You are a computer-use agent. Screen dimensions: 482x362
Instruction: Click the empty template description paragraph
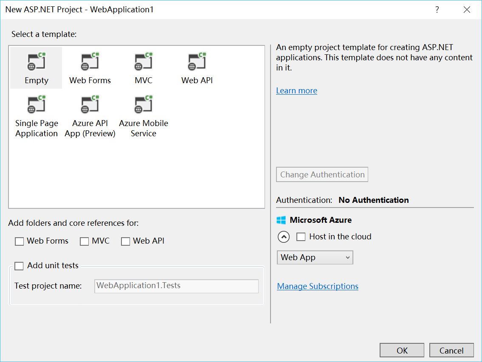pos(374,57)
